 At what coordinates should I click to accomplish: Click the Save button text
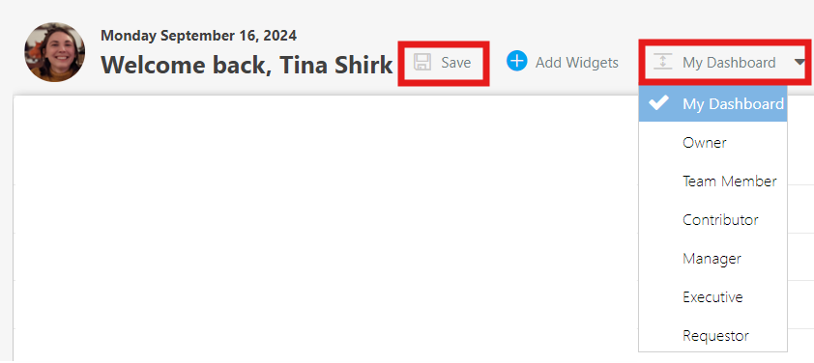tap(455, 63)
